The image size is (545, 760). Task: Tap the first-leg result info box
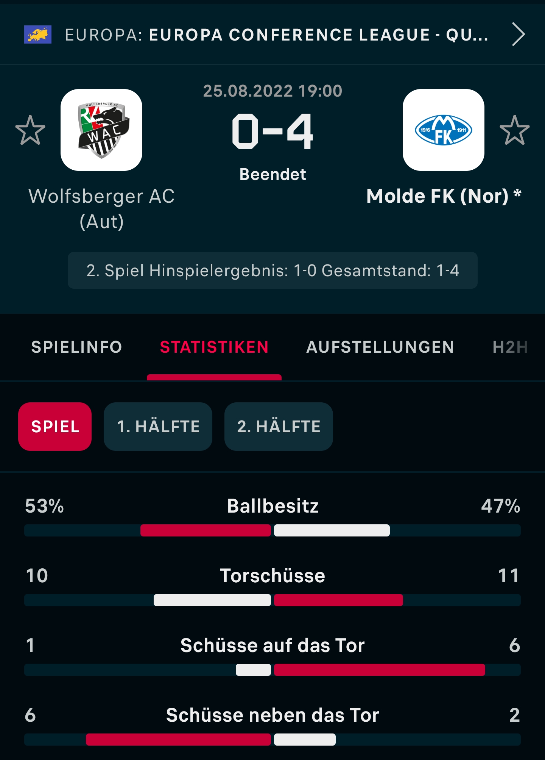[x=272, y=271]
